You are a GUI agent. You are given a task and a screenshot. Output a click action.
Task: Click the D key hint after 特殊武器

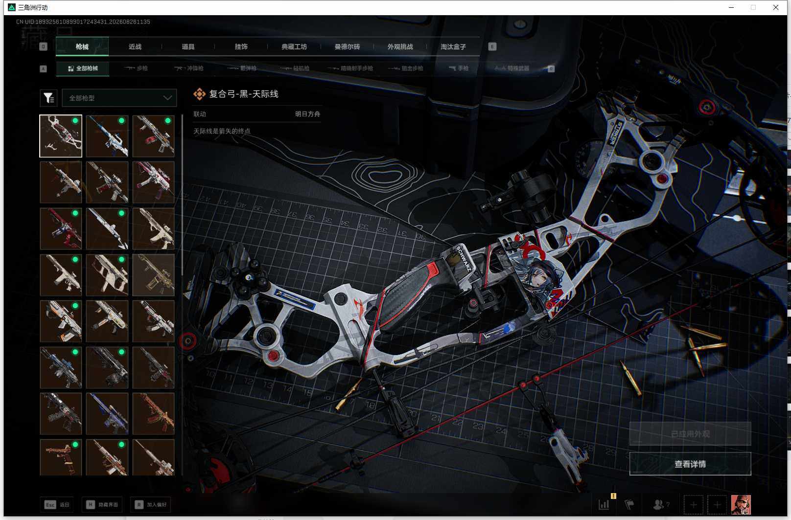(x=551, y=69)
